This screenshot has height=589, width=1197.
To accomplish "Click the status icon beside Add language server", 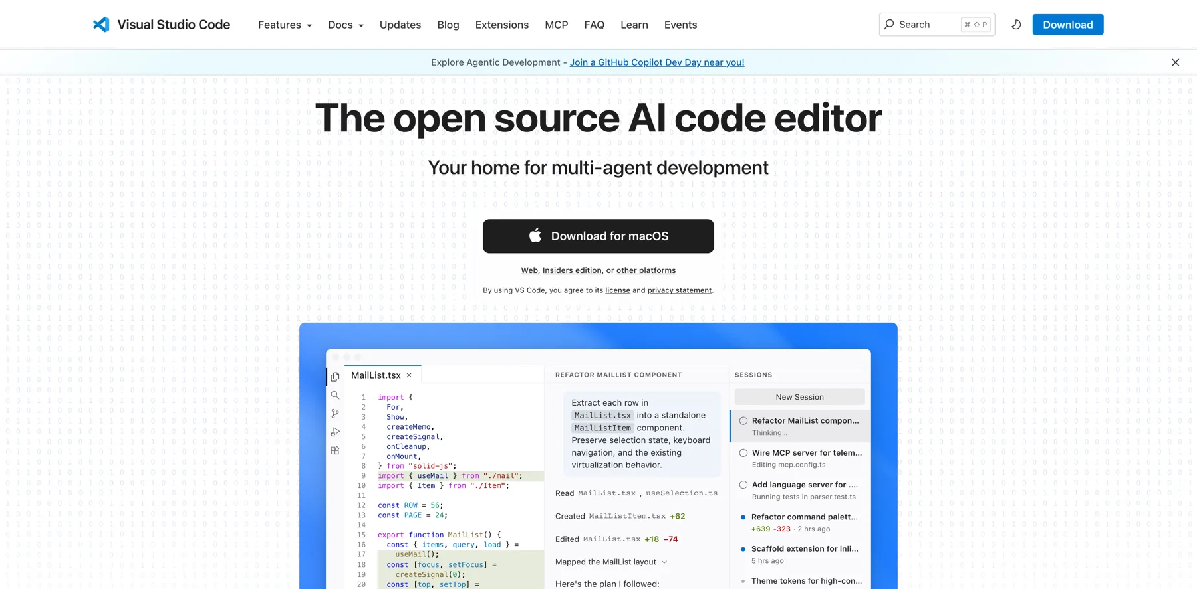I will pos(743,485).
